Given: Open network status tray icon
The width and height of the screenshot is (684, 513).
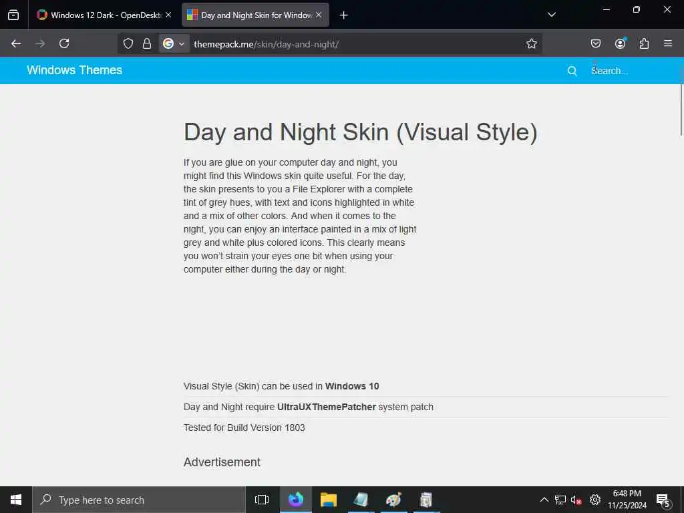Looking at the screenshot, I should pyautogui.click(x=560, y=500).
